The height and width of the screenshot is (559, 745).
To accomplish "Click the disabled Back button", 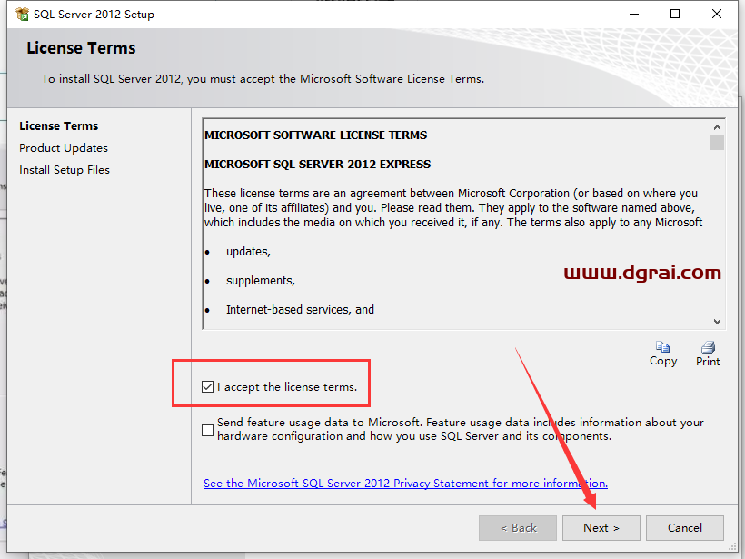I will tap(518, 528).
